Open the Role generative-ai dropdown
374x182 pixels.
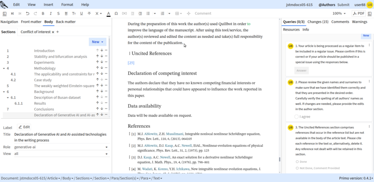pyautogui.click(x=62, y=147)
